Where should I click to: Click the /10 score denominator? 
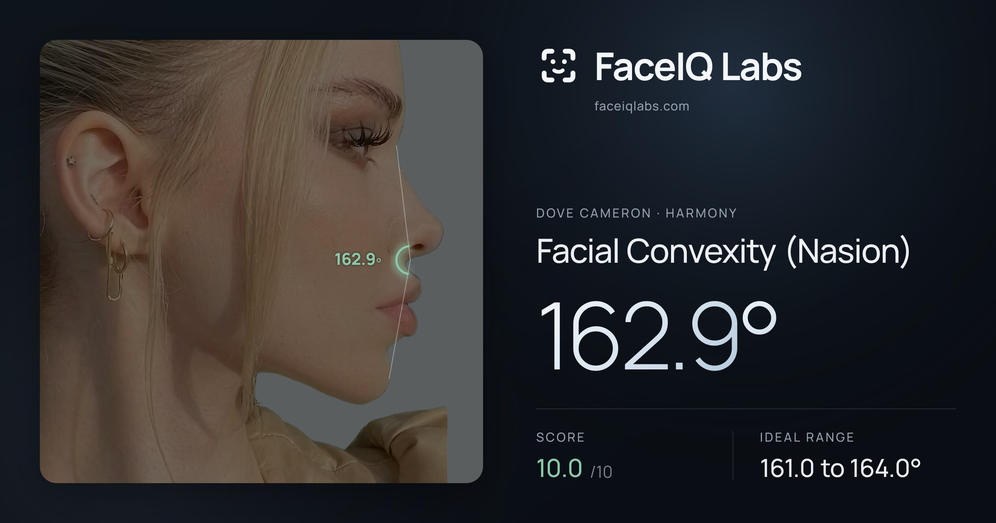601,472
